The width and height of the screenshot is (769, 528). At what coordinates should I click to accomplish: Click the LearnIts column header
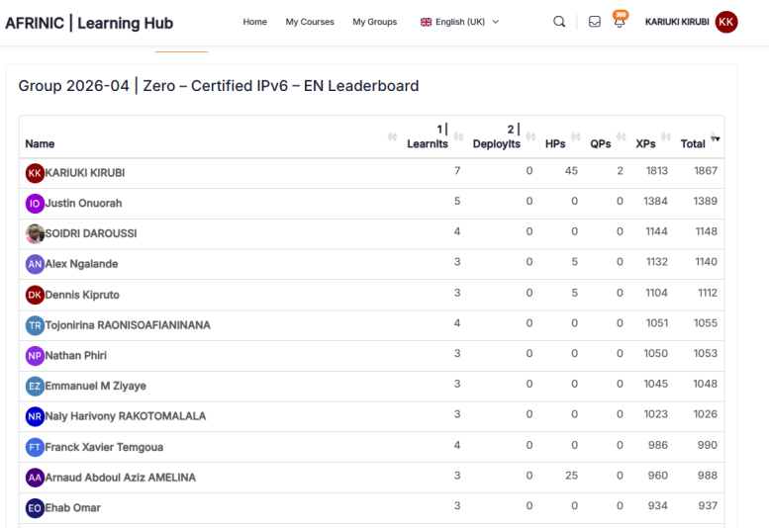click(x=428, y=136)
